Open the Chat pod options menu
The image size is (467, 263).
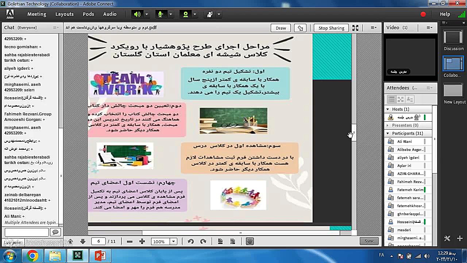56,27
